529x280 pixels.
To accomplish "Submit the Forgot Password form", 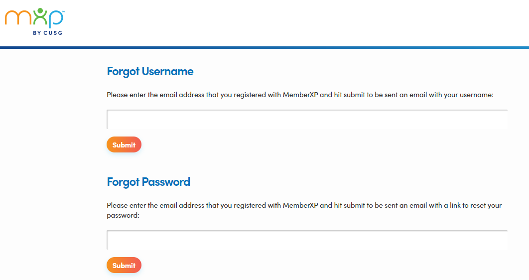I will [124, 266].
